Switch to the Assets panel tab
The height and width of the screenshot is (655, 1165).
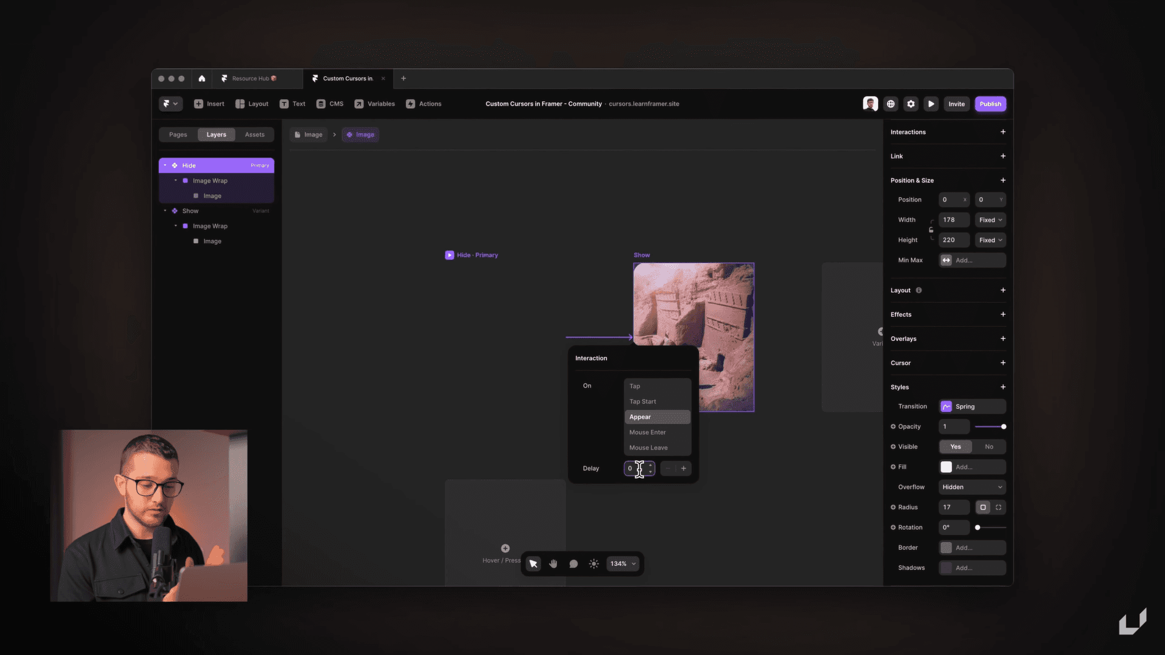point(255,135)
